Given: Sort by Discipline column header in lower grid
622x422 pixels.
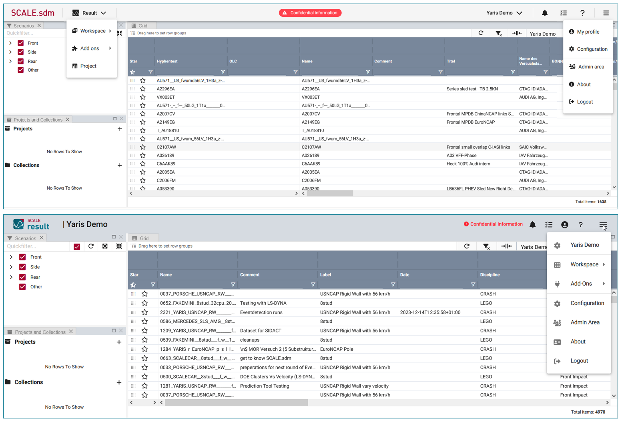Looking at the screenshot, I should coord(490,275).
